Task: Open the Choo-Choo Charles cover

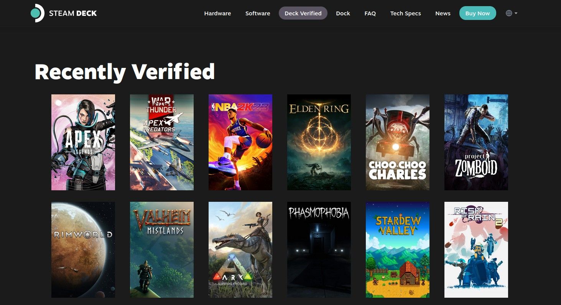Action: click(398, 142)
